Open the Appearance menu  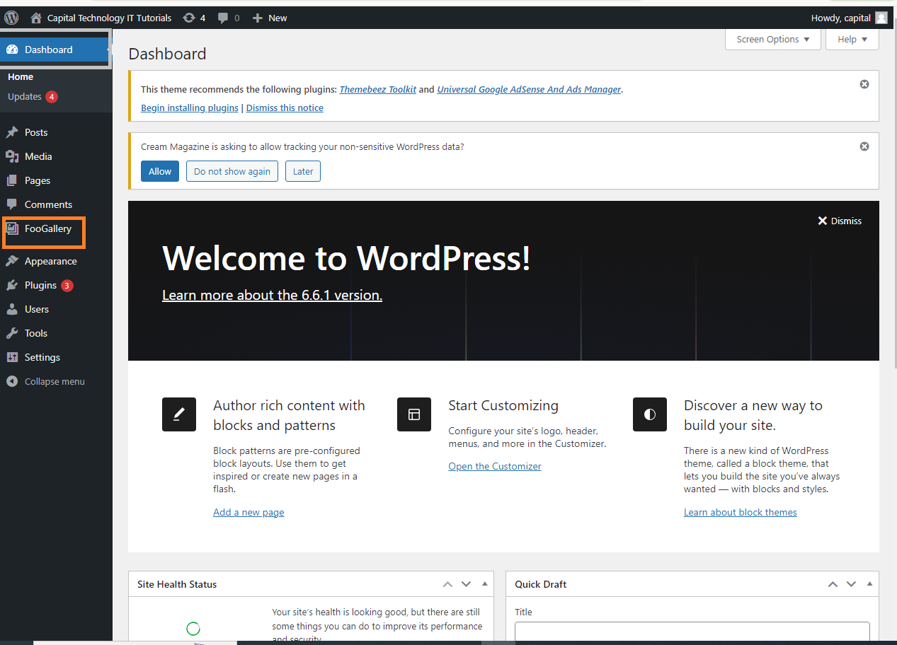click(x=50, y=261)
